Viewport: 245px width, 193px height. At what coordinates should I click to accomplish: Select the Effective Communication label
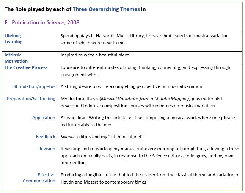pyautogui.click(x=39, y=178)
